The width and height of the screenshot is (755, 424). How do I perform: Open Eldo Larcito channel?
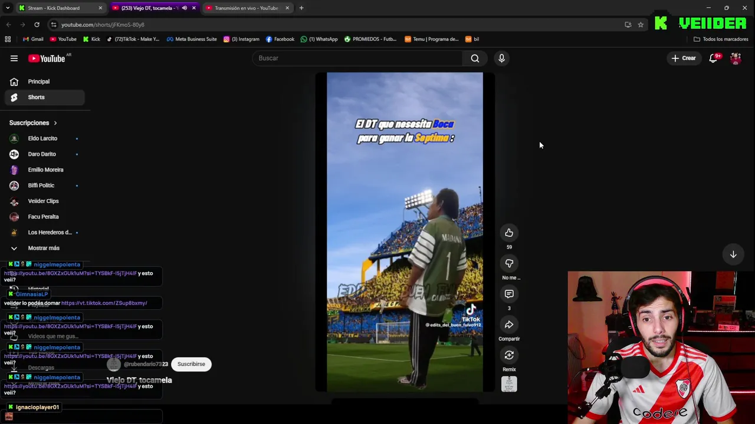(x=45, y=138)
